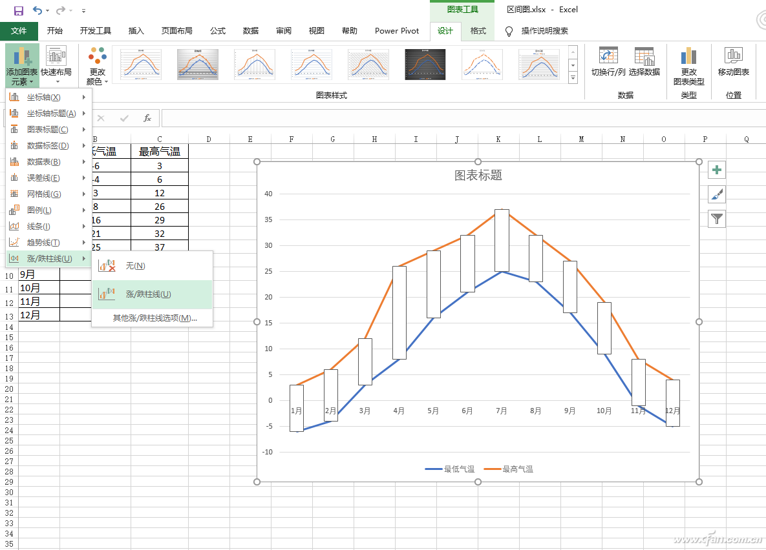Select None option for up/down bars
766x550 pixels.
(x=153, y=266)
